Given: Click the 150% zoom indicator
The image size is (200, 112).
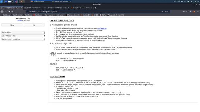Looking at the screenshot, I should pyautogui.click(x=167, y=12).
